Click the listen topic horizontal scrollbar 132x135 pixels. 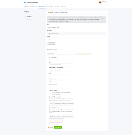(56, 118)
